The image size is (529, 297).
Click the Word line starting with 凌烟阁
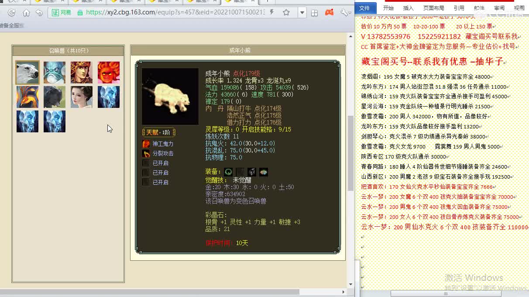tap(426, 76)
